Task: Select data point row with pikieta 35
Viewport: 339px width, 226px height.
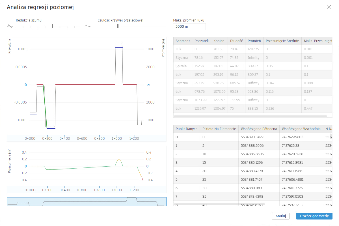Action: (253, 196)
